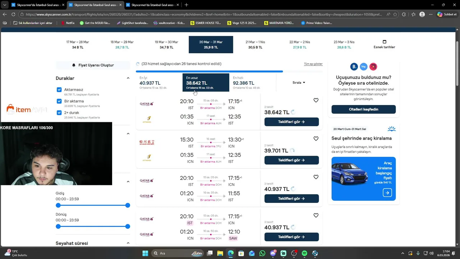Viewport: 460px width, 259px height.
Task: Select the En ucuz 38.642 TL tab
Action: [206, 83]
